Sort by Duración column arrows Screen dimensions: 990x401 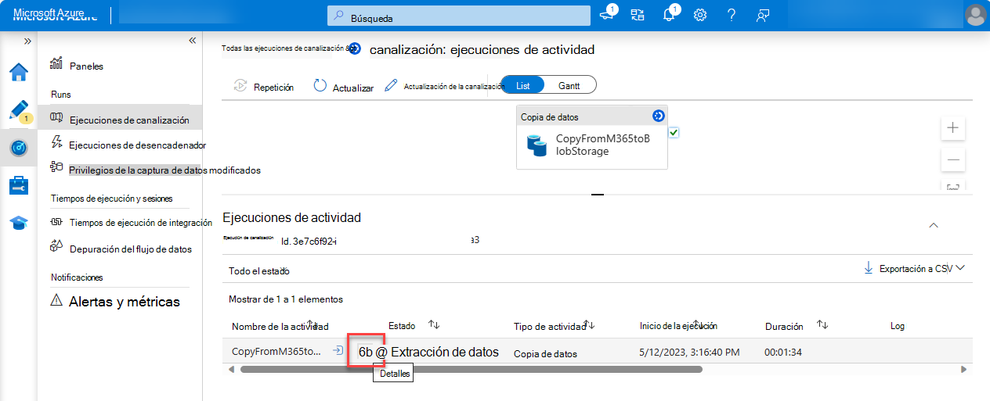coord(822,324)
